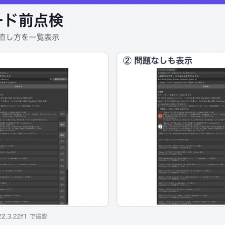Viewport: 225px width, 225px height.
Task: Toggle the Quest・スマホ (Android/iOS) checkbox in ② panel
Action: 158,82
